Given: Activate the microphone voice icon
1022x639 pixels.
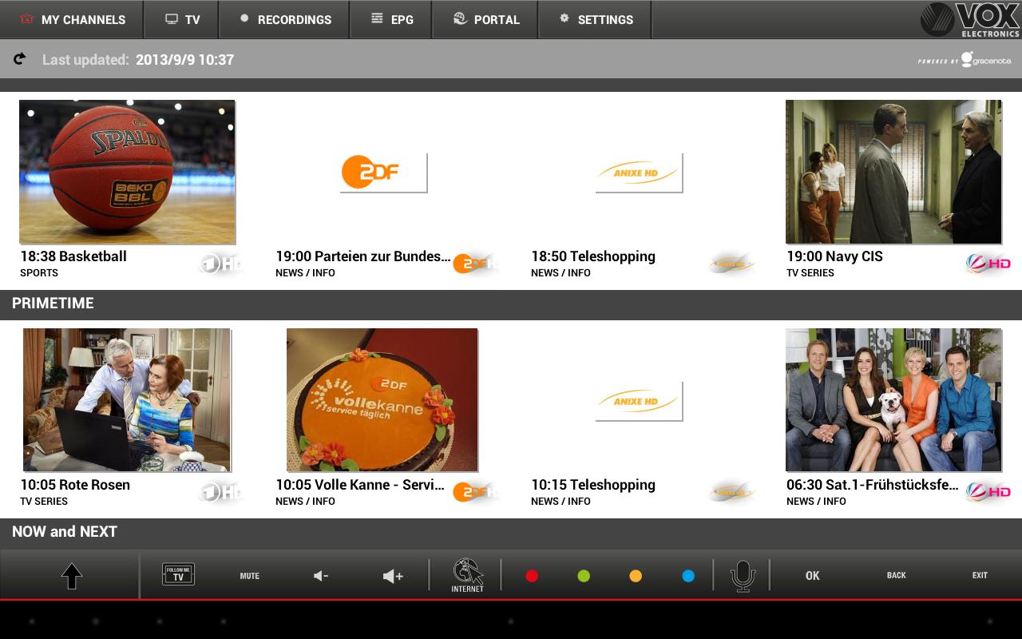Looking at the screenshot, I should click(x=743, y=575).
